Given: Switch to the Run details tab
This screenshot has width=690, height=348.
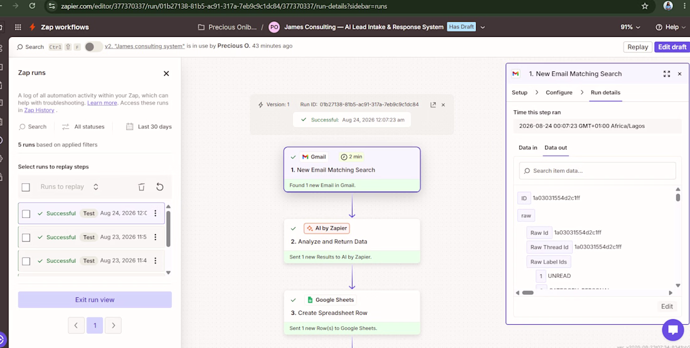Looking at the screenshot, I should point(605,93).
